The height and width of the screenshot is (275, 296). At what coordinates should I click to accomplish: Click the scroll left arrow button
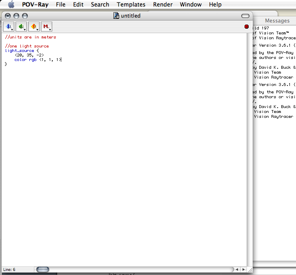pyautogui.click(x=237, y=269)
